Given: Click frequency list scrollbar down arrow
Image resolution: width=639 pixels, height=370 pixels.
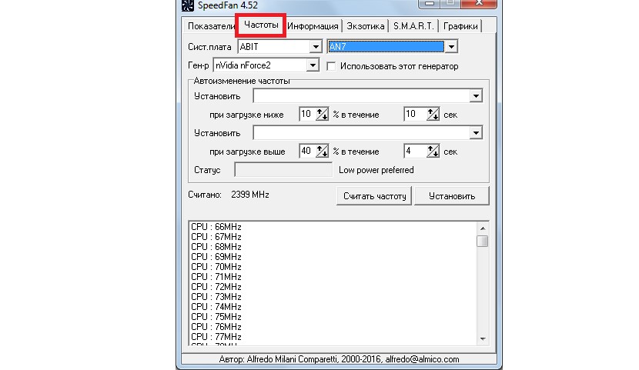Looking at the screenshot, I should 483,338.
